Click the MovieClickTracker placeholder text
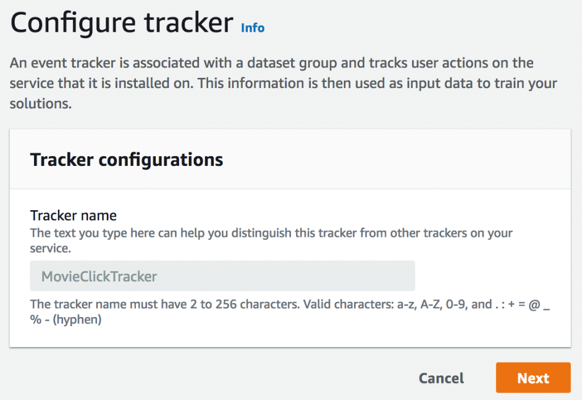 pyautogui.click(x=99, y=277)
